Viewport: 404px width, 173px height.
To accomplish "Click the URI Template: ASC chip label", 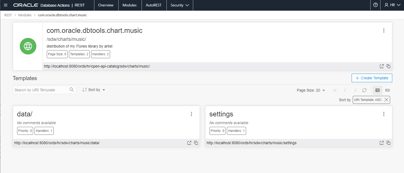I will coord(368,100).
